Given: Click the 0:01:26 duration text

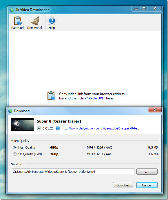Looking at the screenshot, I should 48,128.
